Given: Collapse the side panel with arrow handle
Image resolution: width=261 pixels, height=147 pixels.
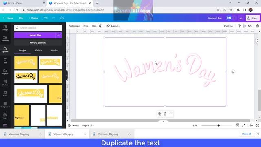Looking at the screenshot, I should click(66, 75).
